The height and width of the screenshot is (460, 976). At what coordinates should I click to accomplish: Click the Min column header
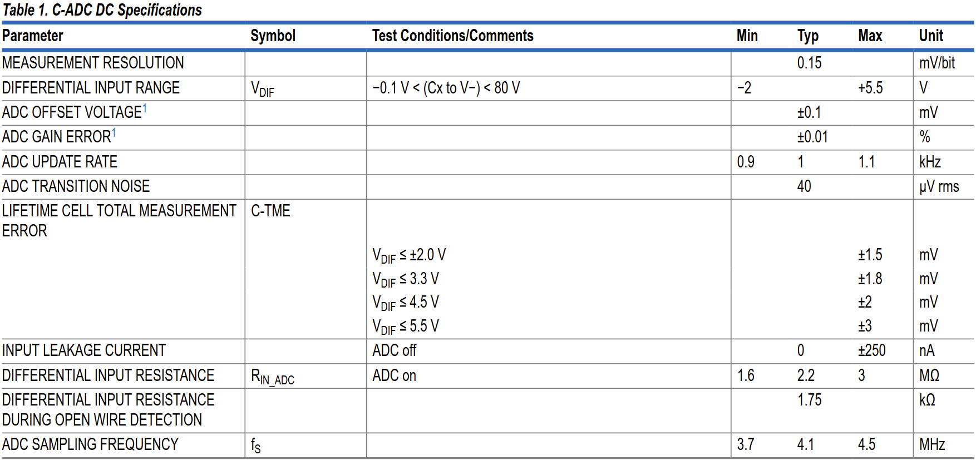(x=747, y=36)
